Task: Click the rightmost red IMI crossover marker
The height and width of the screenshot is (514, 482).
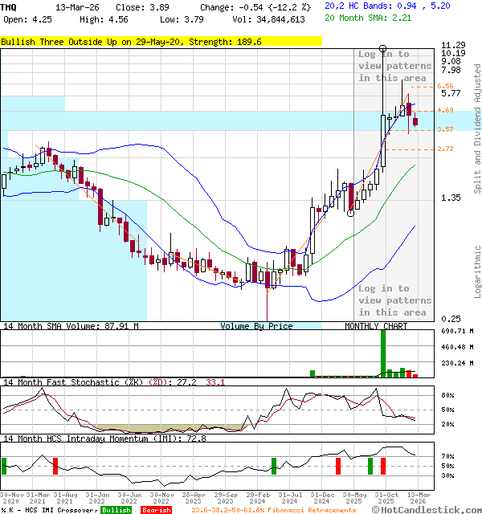Action: pyautogui.click(x=383, y=465)
